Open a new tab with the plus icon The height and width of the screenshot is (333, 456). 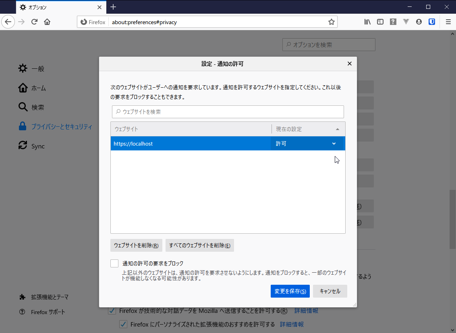(113, 7)
